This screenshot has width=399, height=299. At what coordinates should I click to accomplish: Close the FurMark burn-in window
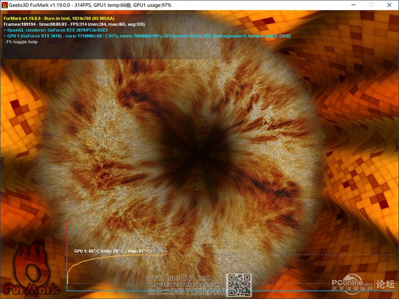click(389, 5)
